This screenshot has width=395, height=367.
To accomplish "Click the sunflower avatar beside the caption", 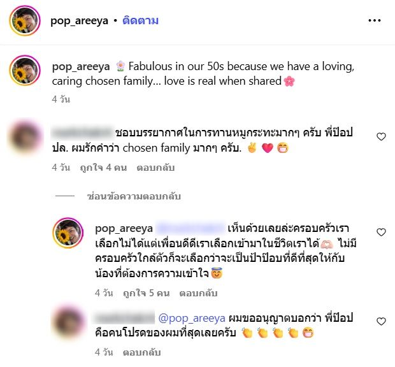I will coord(25,70).
